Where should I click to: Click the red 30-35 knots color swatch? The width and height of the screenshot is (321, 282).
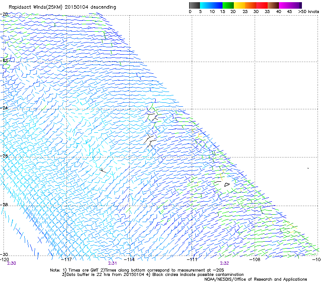(x=262, y=5)
